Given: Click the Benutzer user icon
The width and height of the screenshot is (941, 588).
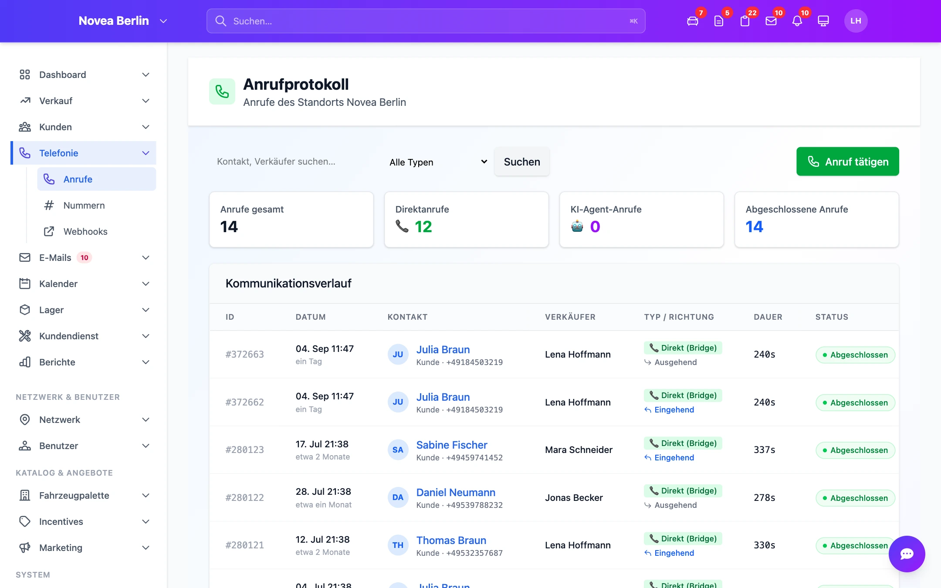Looking at the screenshot, I should (x=25, y=446).
